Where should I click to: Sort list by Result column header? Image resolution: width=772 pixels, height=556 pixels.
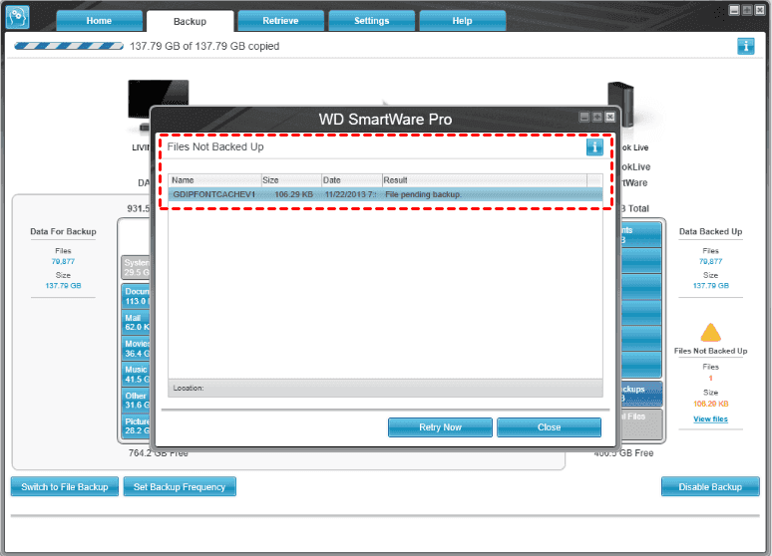(485, 180)
